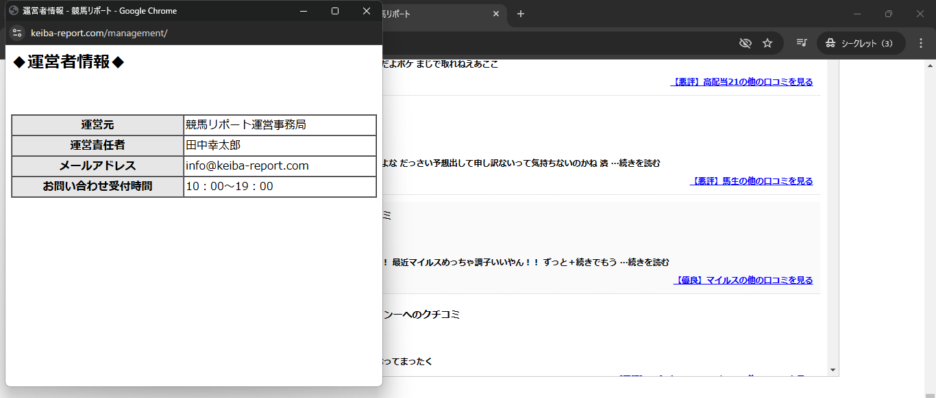Click the ンーへのクチコミ heading in background page
The image size is (936, 398).
click(x=421, y=315)
